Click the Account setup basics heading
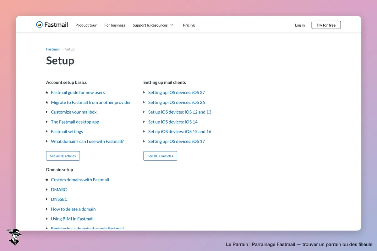This screenshot has width=377, height=251. [x=66, y=82]
